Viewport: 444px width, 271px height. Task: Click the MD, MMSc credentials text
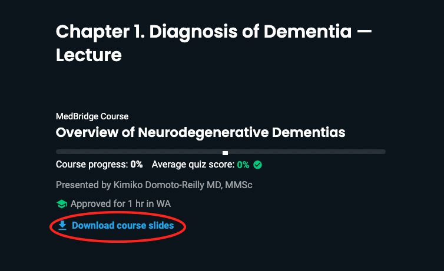[230, 185]
